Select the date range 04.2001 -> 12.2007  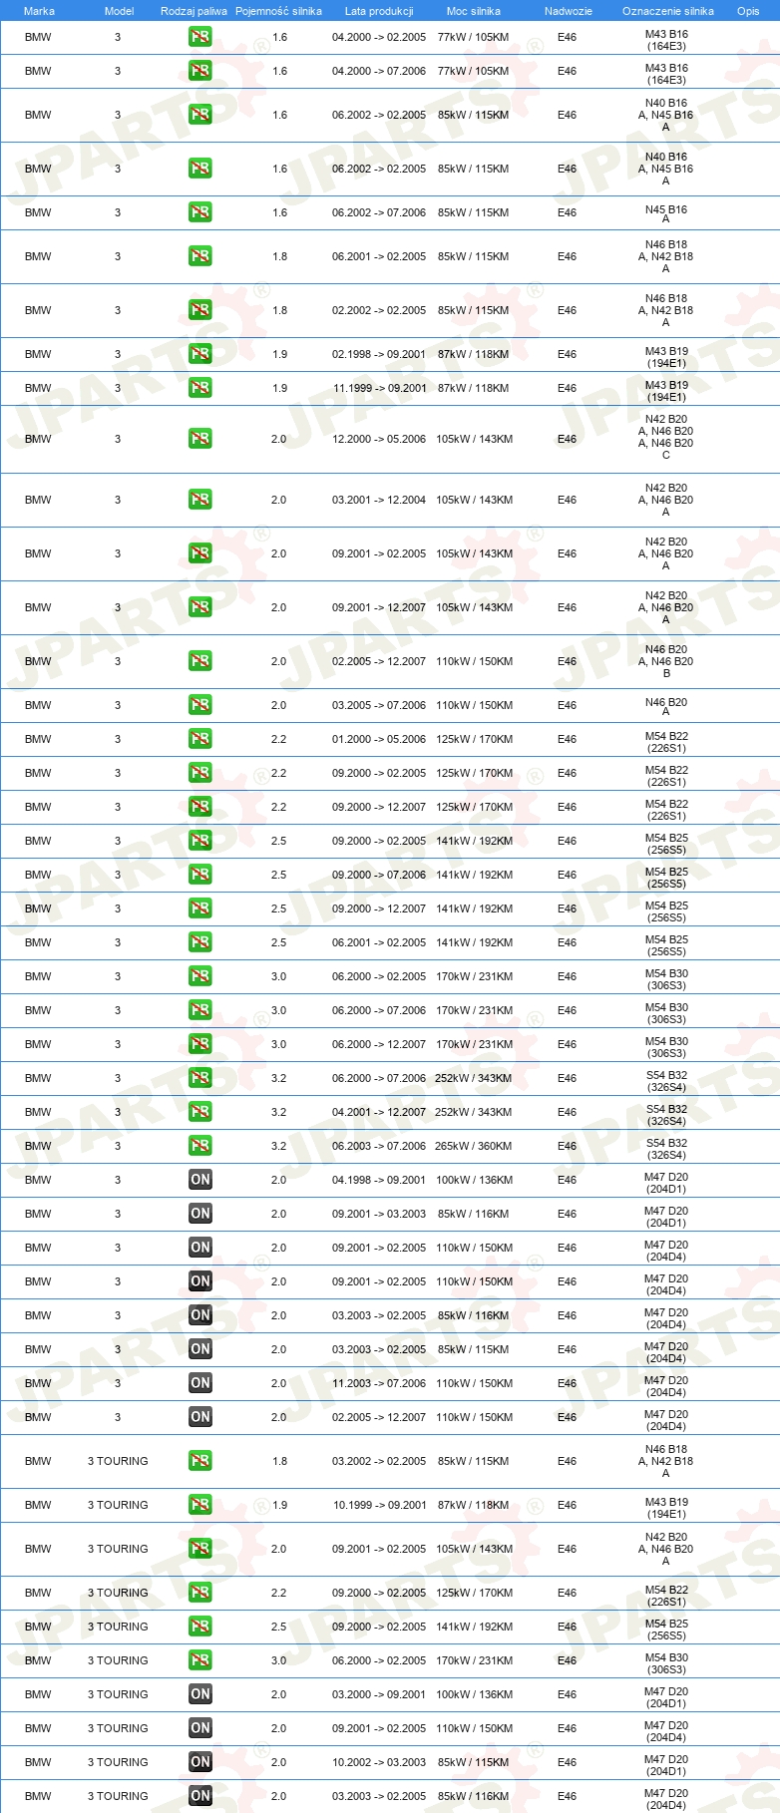point(379,1112)
